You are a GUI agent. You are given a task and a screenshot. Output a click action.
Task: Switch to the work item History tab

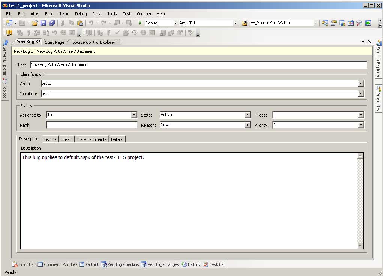point(50,139)
